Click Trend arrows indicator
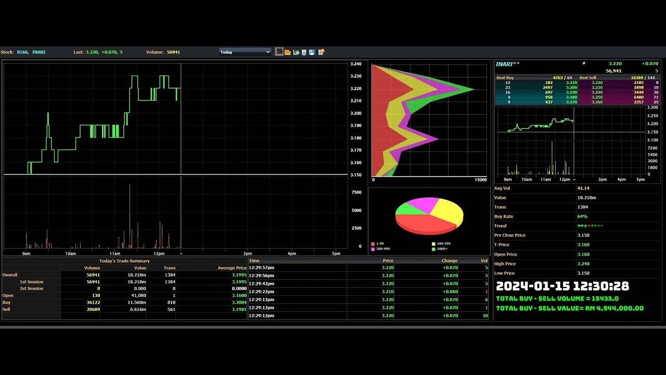This screenshot has width=666, height=375. pos(590,226)
